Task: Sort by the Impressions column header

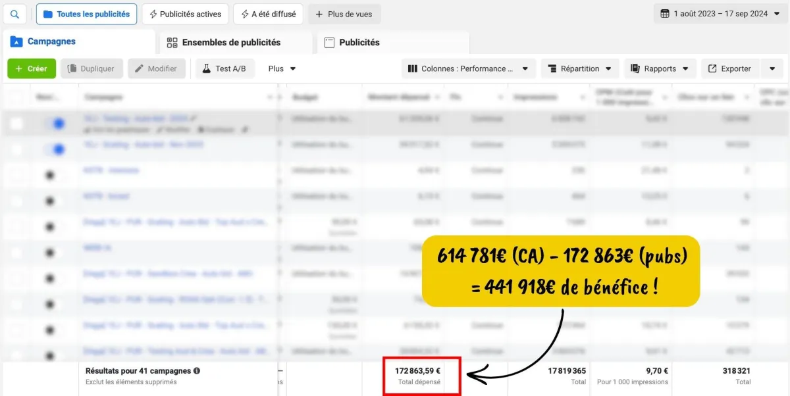Action: (534, 97)
